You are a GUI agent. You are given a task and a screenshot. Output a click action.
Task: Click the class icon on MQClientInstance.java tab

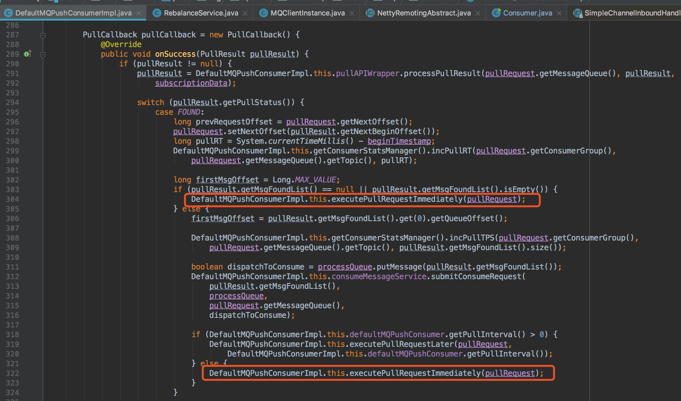pos(264,13)
